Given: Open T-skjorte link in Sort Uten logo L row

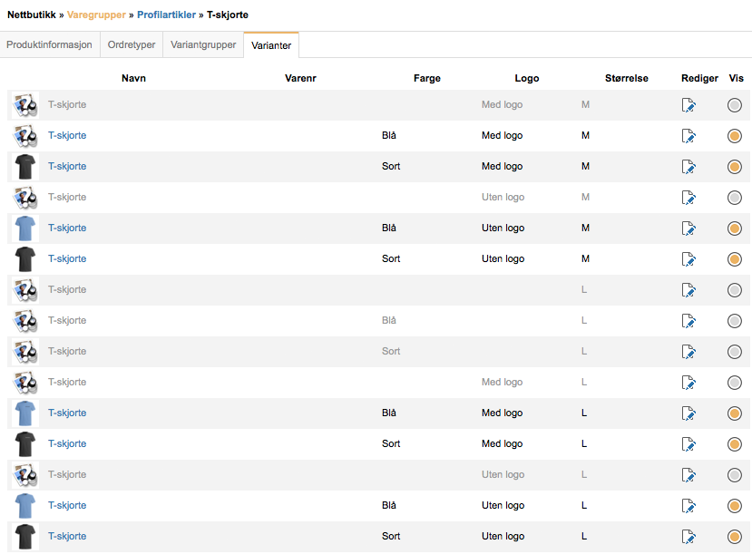Looking at the screenshot, I should [x=67, y=536].
